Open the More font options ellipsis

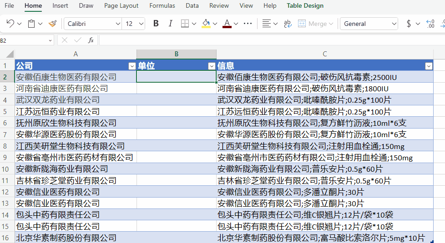(248, 24)
